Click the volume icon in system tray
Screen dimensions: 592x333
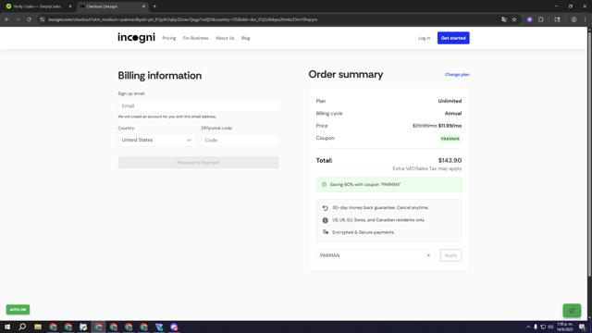tap(550, 327)
